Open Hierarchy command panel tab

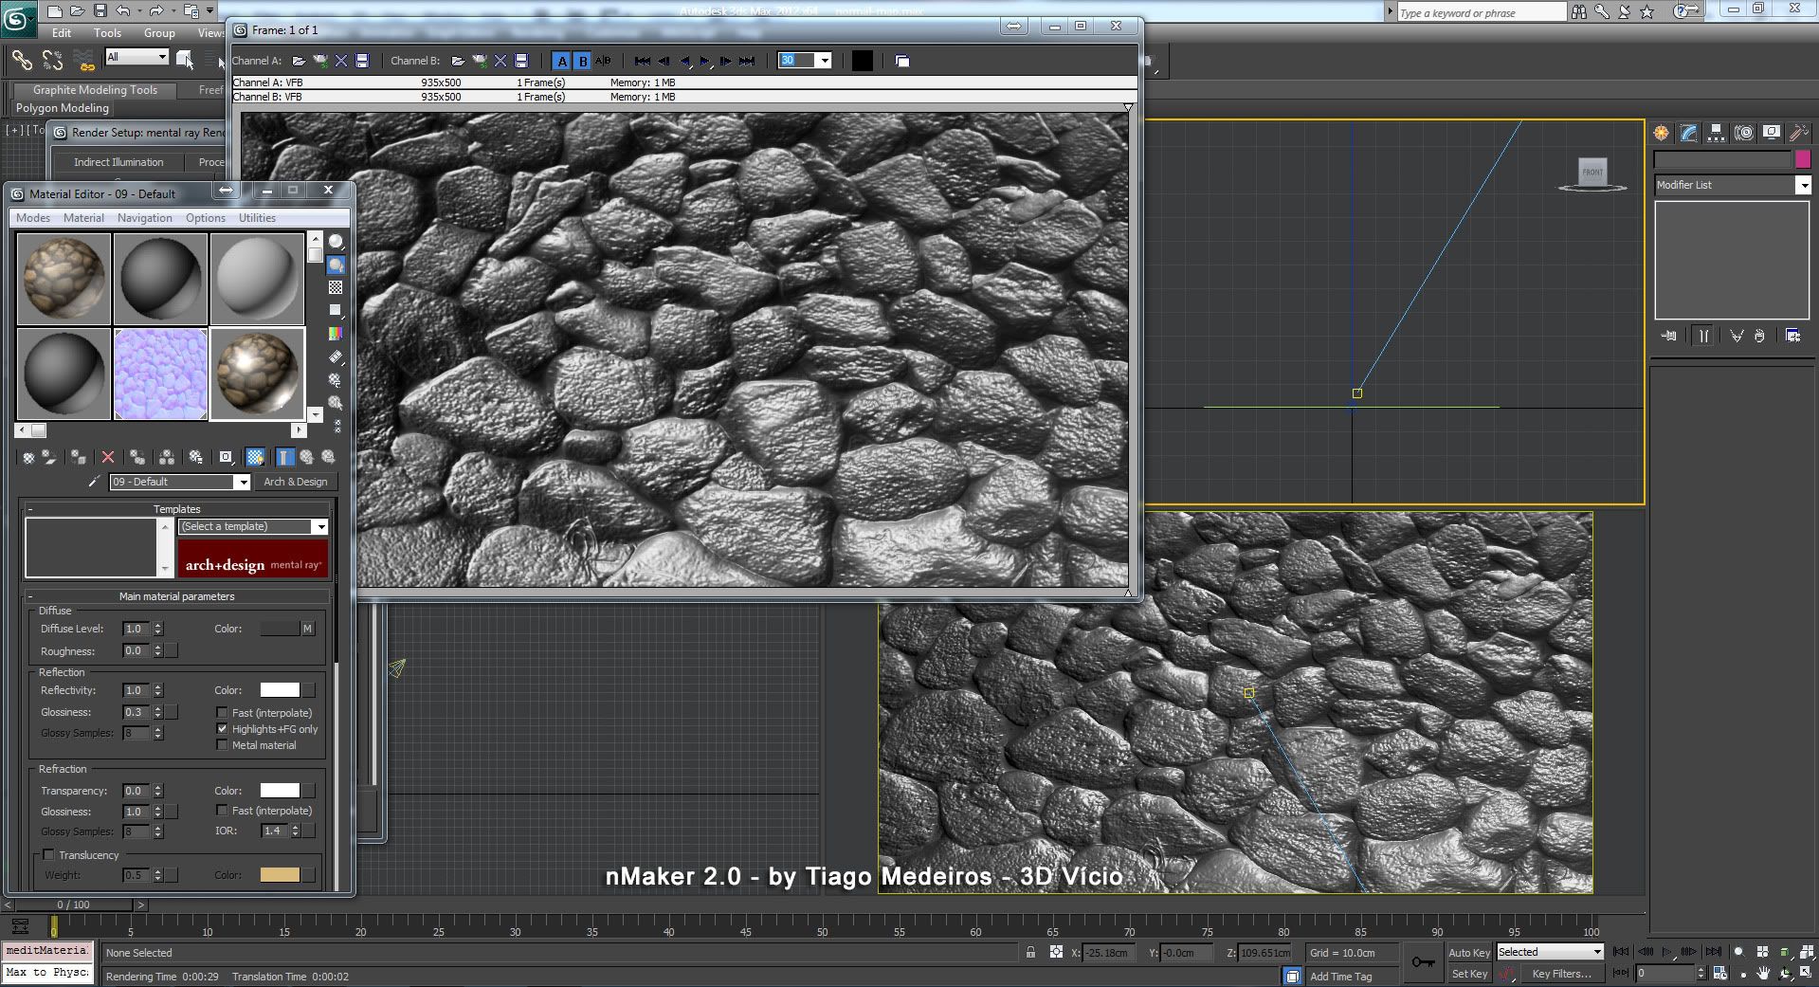pyautogui.click(x=1716, y=134)
